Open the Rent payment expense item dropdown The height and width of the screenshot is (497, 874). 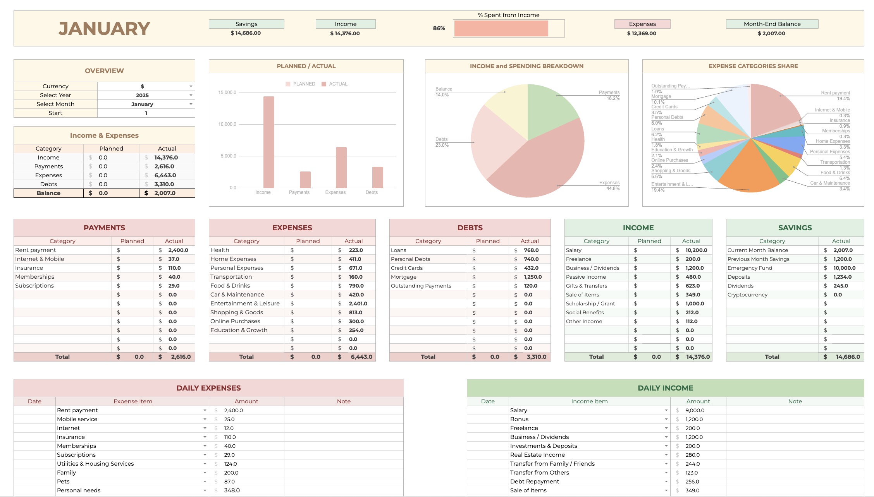(x=205, y=410)
